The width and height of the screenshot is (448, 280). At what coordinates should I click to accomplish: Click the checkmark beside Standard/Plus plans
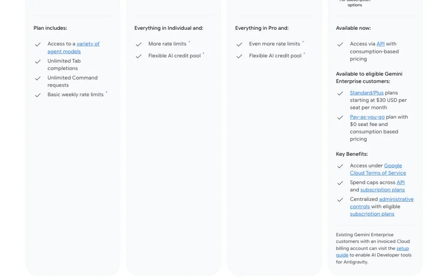pos(340,94)
